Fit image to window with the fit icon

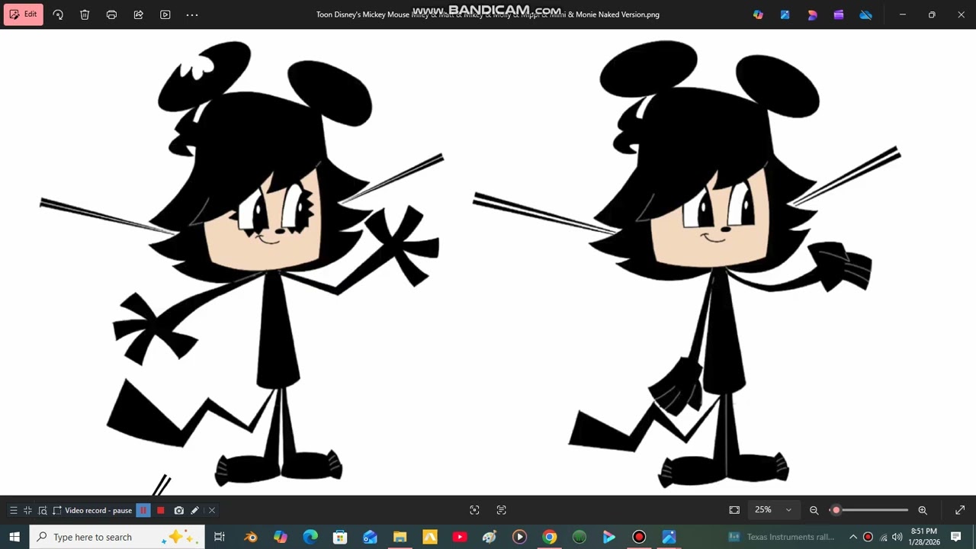point(734,510)
